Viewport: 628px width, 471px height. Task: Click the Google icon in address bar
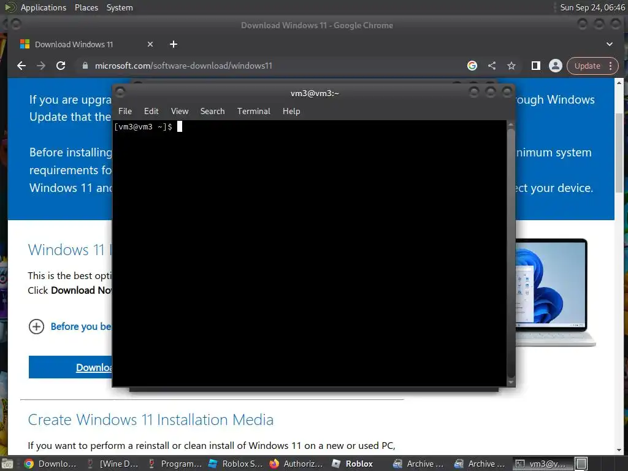pyautogui.click(x=472, y=66)
